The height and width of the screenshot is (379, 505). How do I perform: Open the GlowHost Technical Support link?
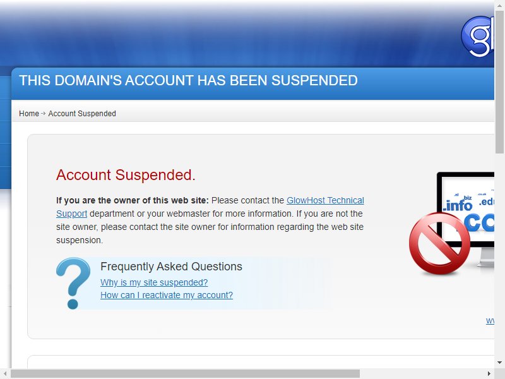coord(210,207)
